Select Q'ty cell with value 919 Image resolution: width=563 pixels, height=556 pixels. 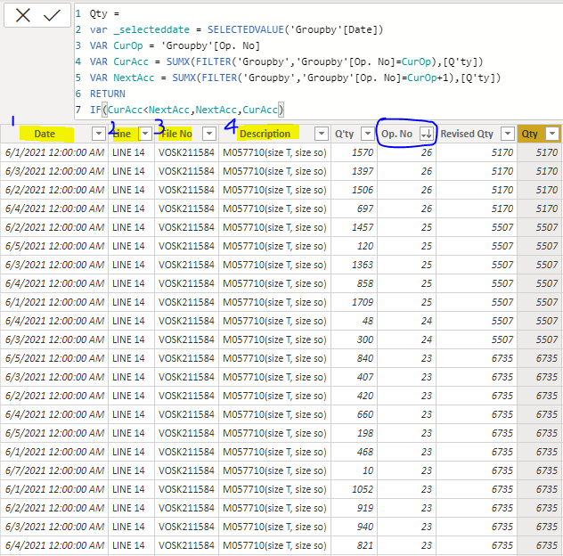(354, 508)
